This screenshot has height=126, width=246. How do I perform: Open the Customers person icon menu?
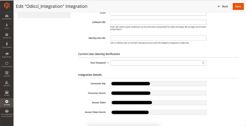point(7,45)
